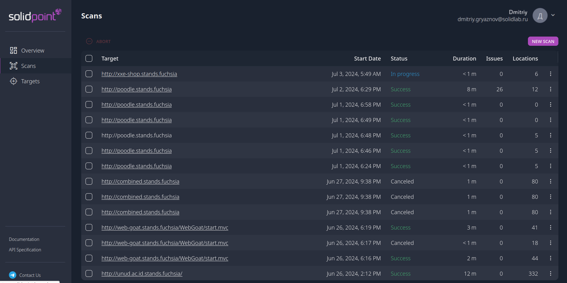Check the select-all checkbox in the table header
Viewport: 567px width, 283px height.
pyautogui.click(x=89, y=58)
